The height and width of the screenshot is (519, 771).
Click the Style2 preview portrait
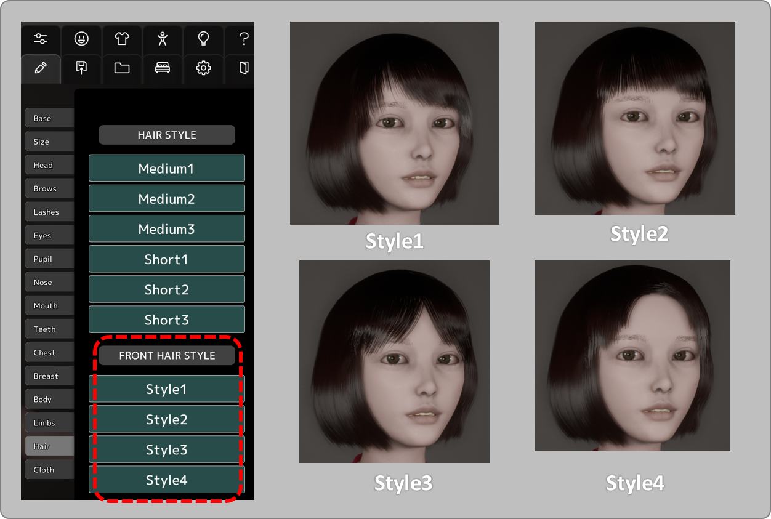coord(634,118)
